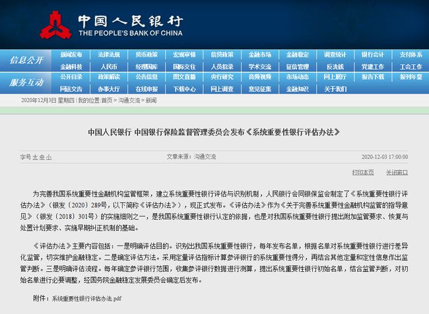This screenshot has width=429, height=314.
Task: Go to the 金融稳定 section
Action: [297, 55]
